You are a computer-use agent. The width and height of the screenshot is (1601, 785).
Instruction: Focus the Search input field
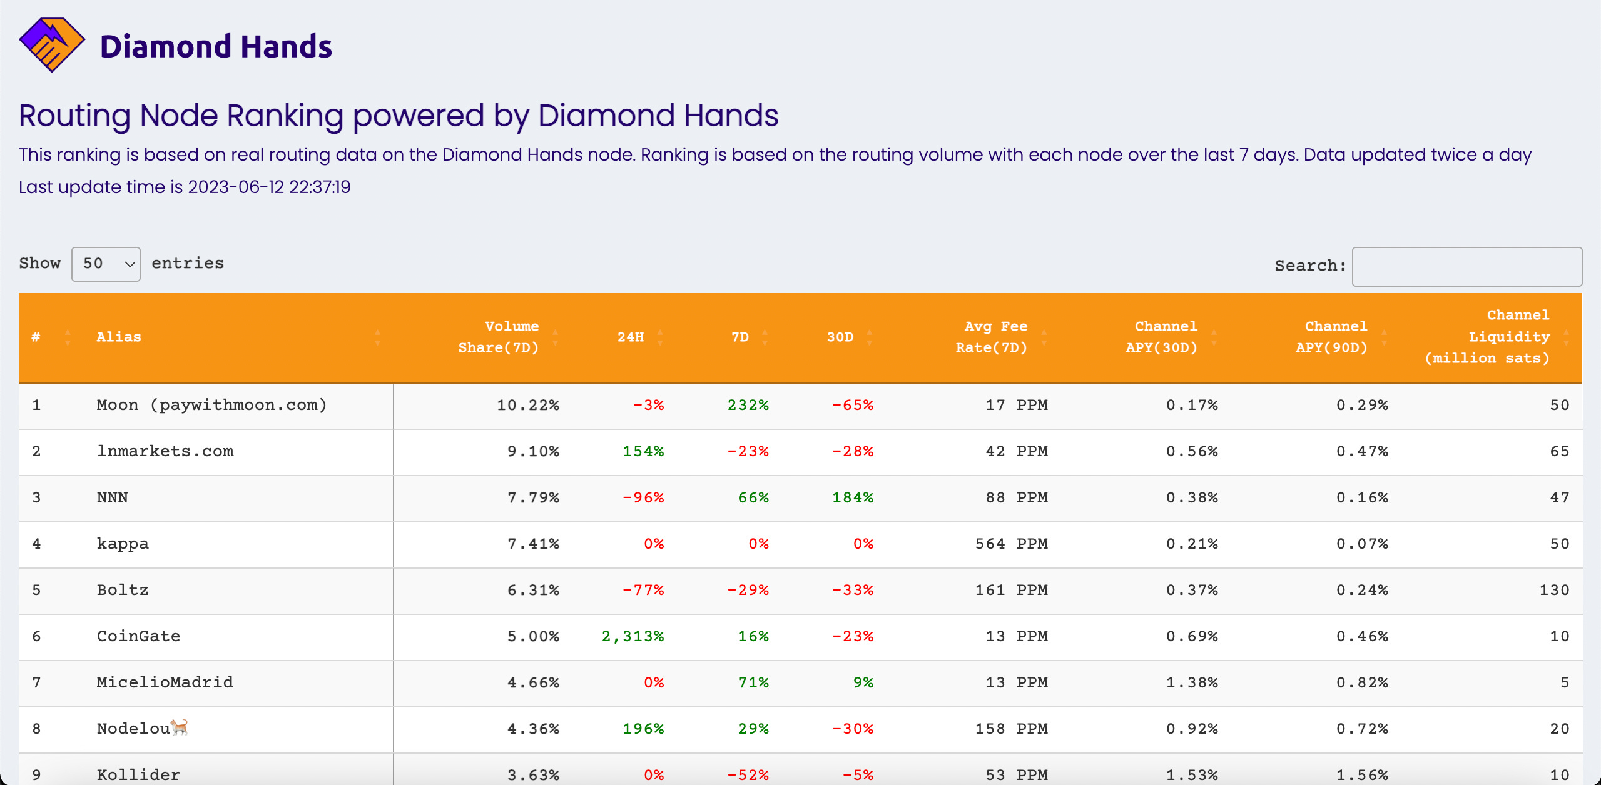[1466, 266]
